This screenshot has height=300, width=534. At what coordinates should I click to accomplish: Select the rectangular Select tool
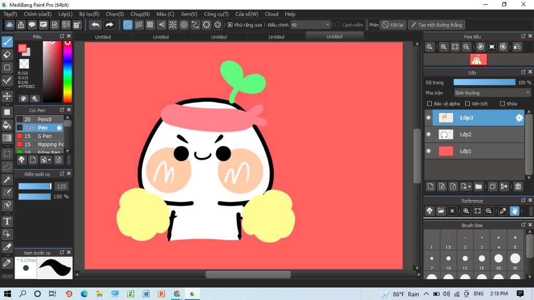[x=7, y=154]
